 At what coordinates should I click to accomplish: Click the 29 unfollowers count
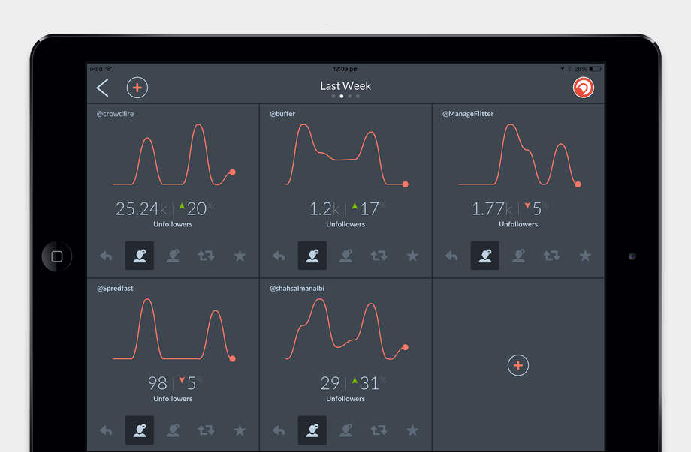pyautogui.click(x=330, y=383)
